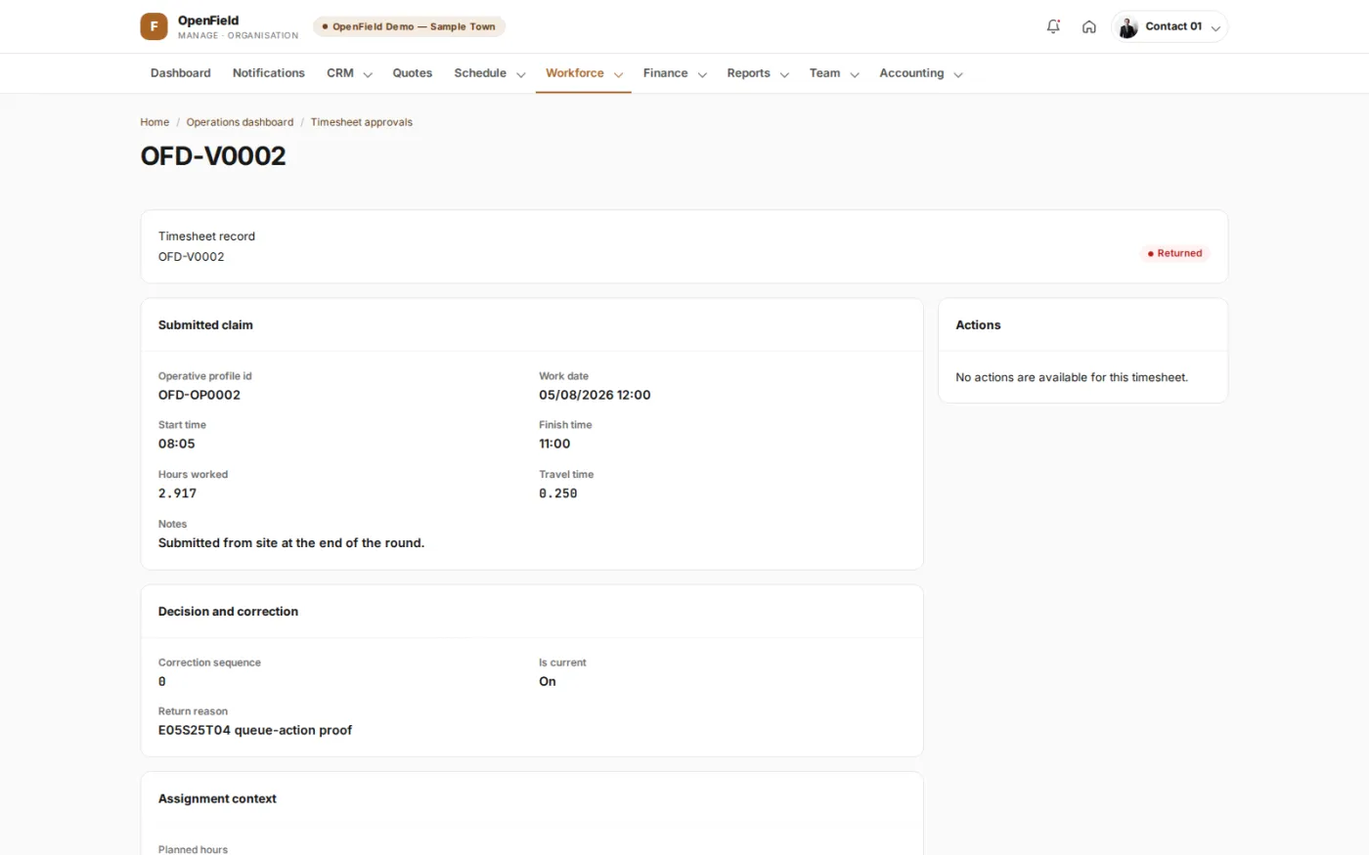1369x855 pixels.
Task: Follow the Timesheet approvals breadcrumb link
Action: (362, 122)
